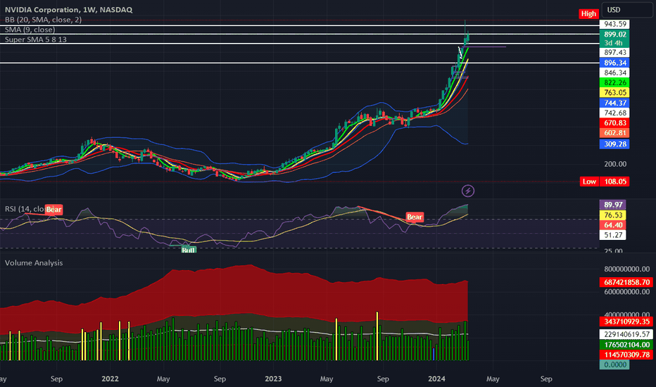Select the Volume Analysis indicator label
The image size is (656, 387).
pos(34,262)
